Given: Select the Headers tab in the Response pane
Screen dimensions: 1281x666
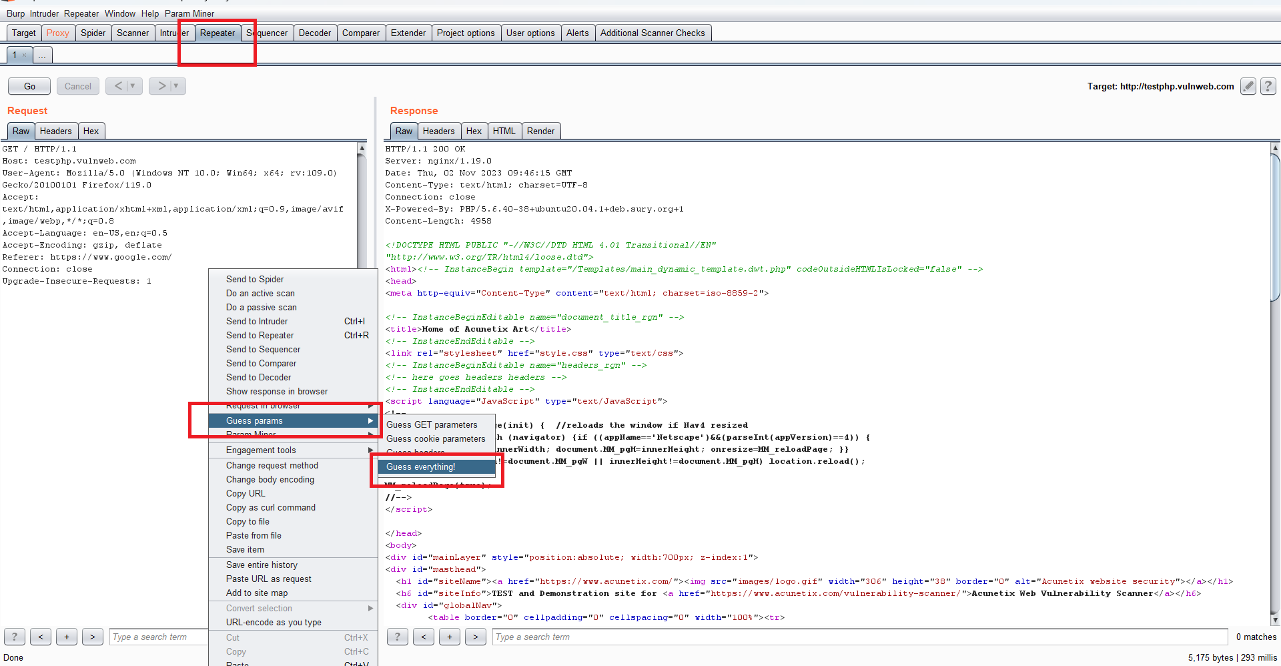Looking at the screenshot, I should [439, 131].
